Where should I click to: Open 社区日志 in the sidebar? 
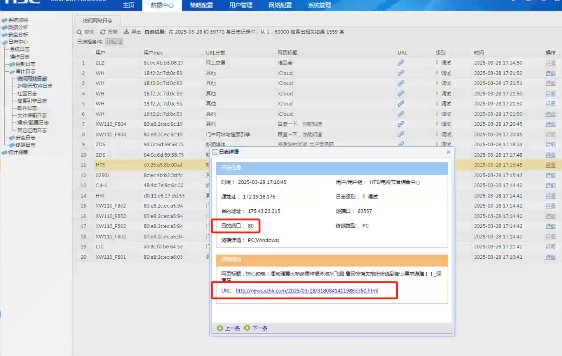coord(27,93)
